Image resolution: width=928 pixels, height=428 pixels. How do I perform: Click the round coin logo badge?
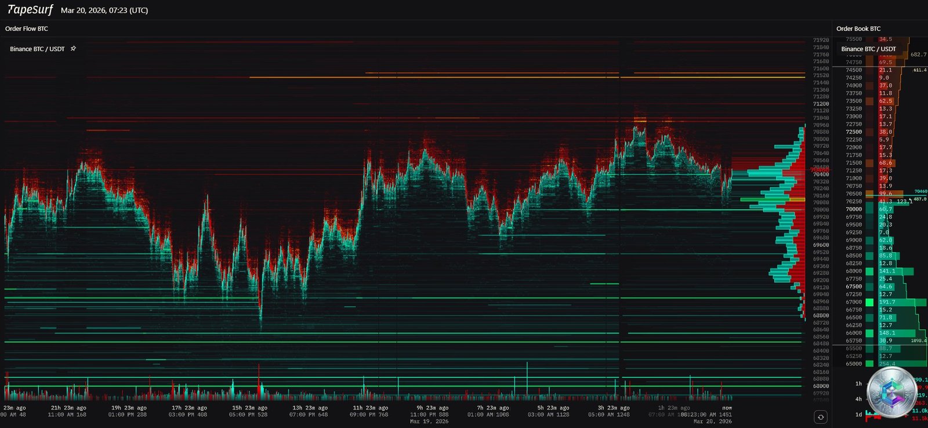(892, 392)
